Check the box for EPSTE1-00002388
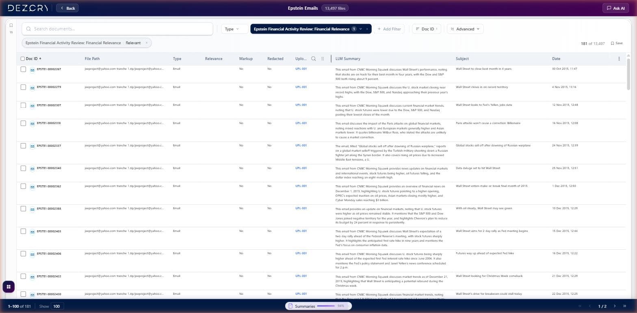Image resolution: width=637 pixels, height=313 pixels. coord(23,209)
